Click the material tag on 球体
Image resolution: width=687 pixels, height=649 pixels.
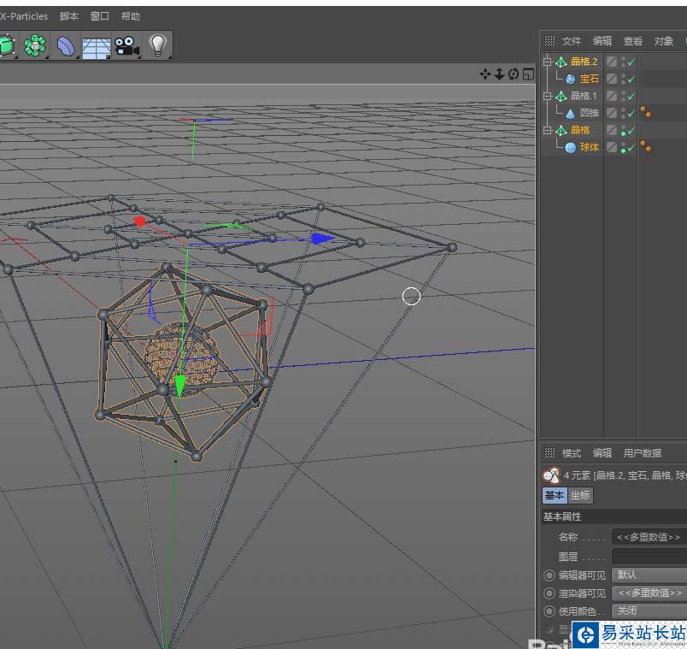pos(646,147)
